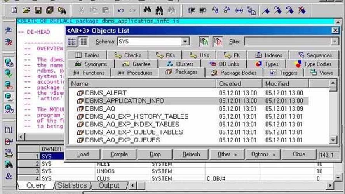
Task: Toggle the green copy objects filter button
Action: [203, 42]
